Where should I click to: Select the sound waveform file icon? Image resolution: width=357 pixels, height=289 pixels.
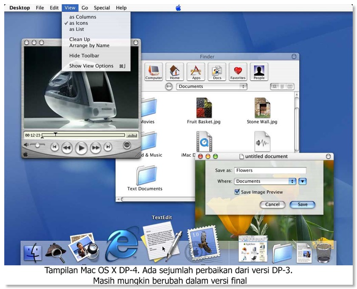pos(262,142)
